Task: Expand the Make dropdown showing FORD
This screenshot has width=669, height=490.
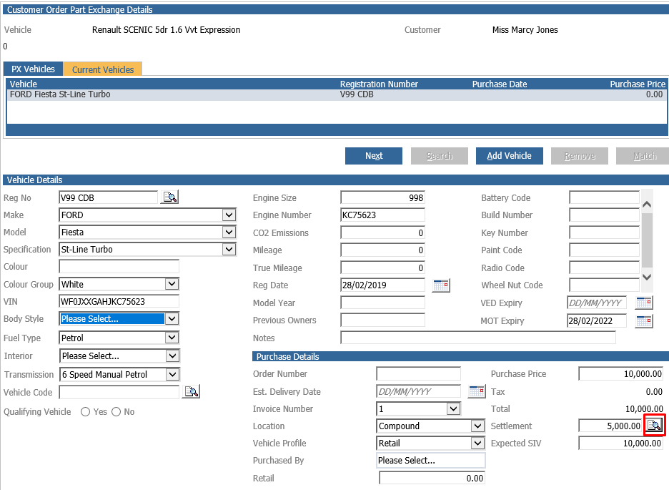Action: click(229, 215)
